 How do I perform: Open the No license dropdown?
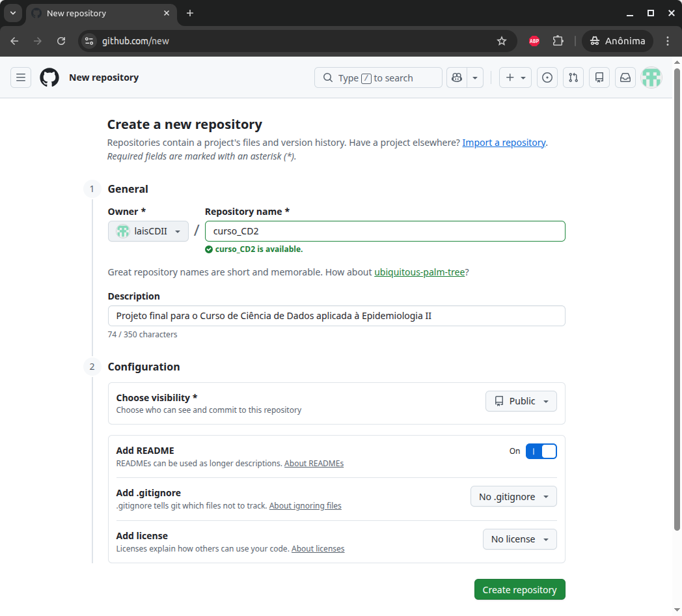coord(519,539)
